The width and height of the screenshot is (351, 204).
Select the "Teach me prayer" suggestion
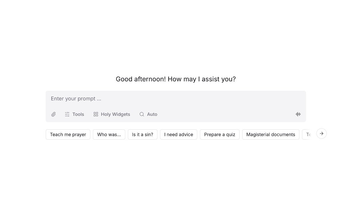[68, 134]
